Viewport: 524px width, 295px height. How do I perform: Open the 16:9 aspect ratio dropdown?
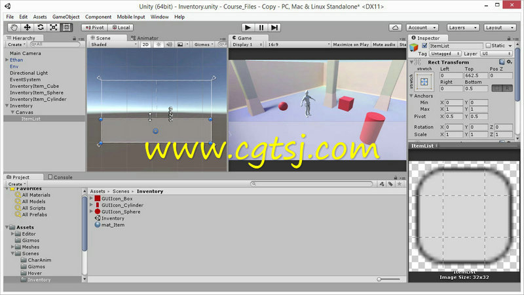click(299, 45)
